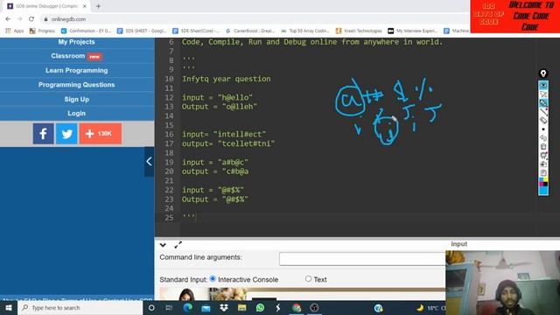Click the taskbar search box
560x315 pixels.
point(80,307)
